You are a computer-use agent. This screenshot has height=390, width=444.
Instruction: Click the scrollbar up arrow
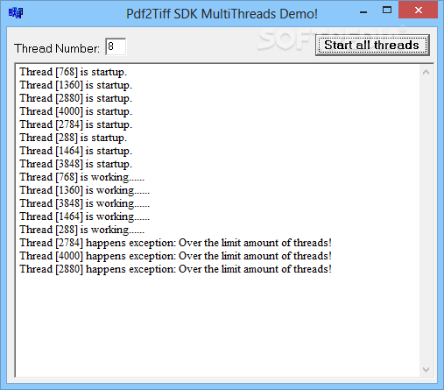click(426, 72)
